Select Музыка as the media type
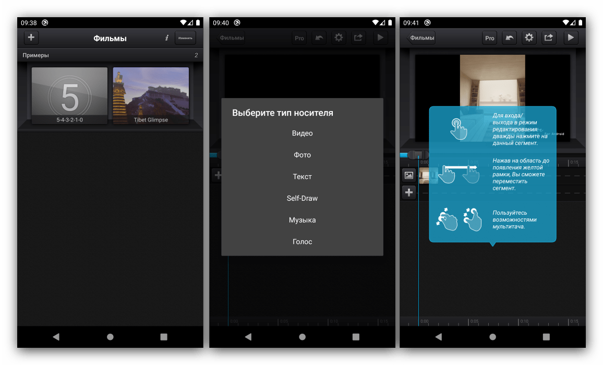603x365 pixels. pos(302,220)
